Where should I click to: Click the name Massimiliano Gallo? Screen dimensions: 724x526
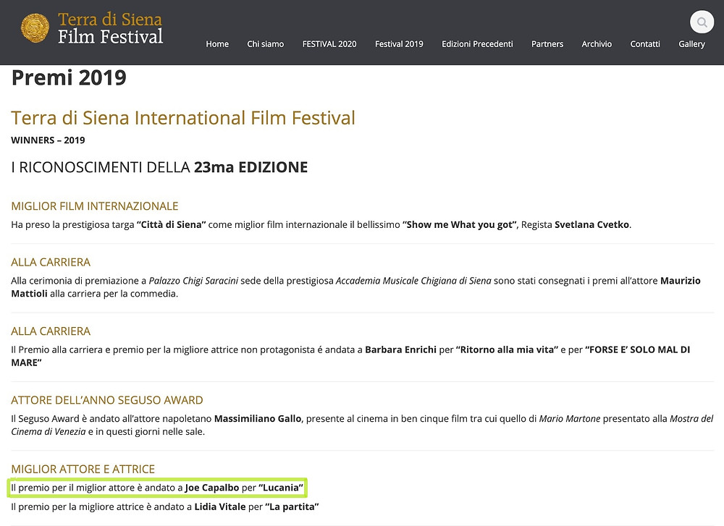(258, 419)
